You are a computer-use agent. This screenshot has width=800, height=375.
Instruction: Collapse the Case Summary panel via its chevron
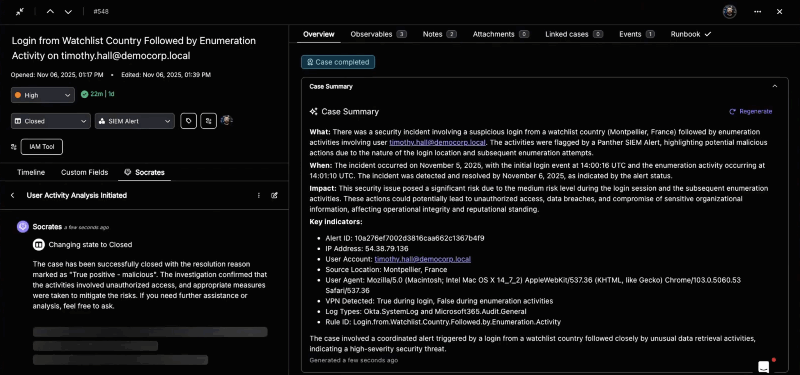click(775, 86)
